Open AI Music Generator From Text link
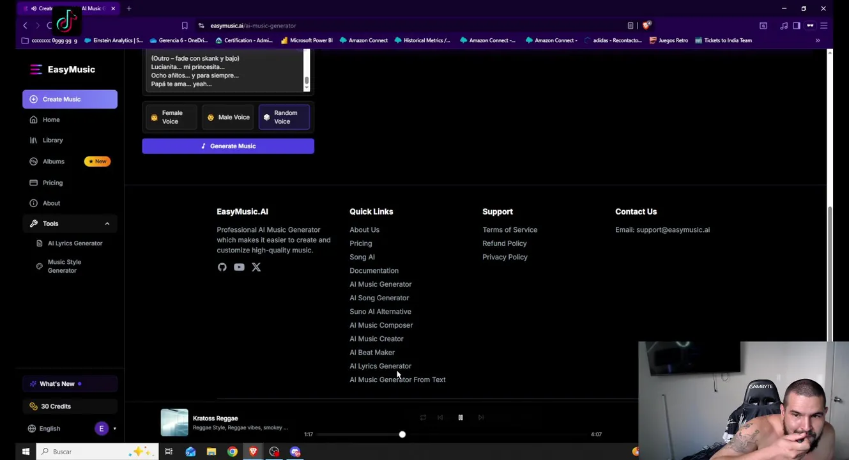849x460 pixels. [x=397, y=379]
